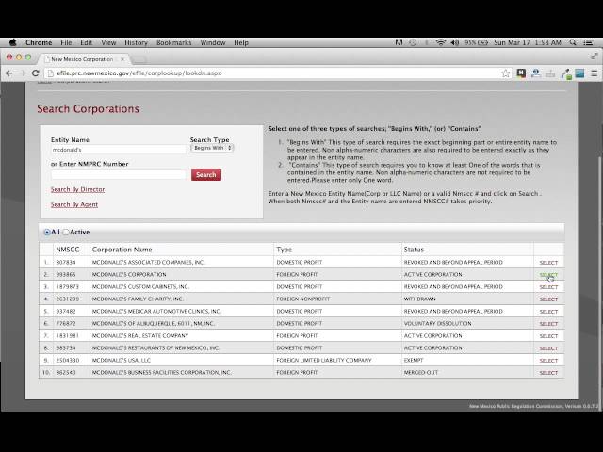Click the NMPRC Number input field
603x452 pixels.
coord(119,175)
